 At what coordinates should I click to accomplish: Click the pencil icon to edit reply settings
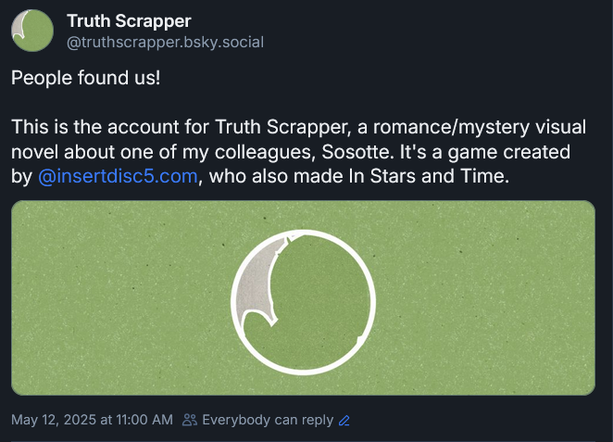coord(344,420)
